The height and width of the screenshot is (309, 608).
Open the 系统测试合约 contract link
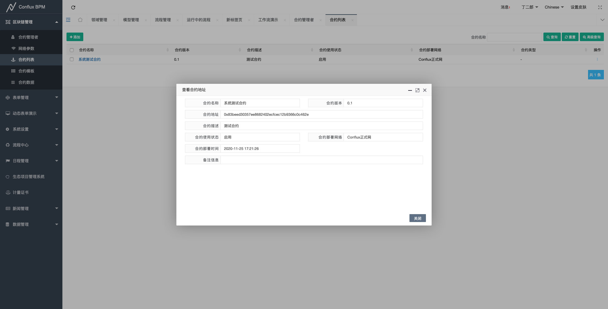pos(90,59)
